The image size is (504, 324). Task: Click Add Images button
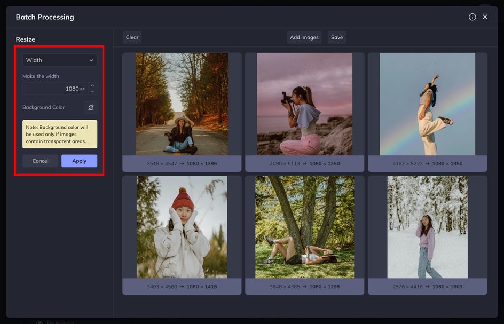point(304,37)
